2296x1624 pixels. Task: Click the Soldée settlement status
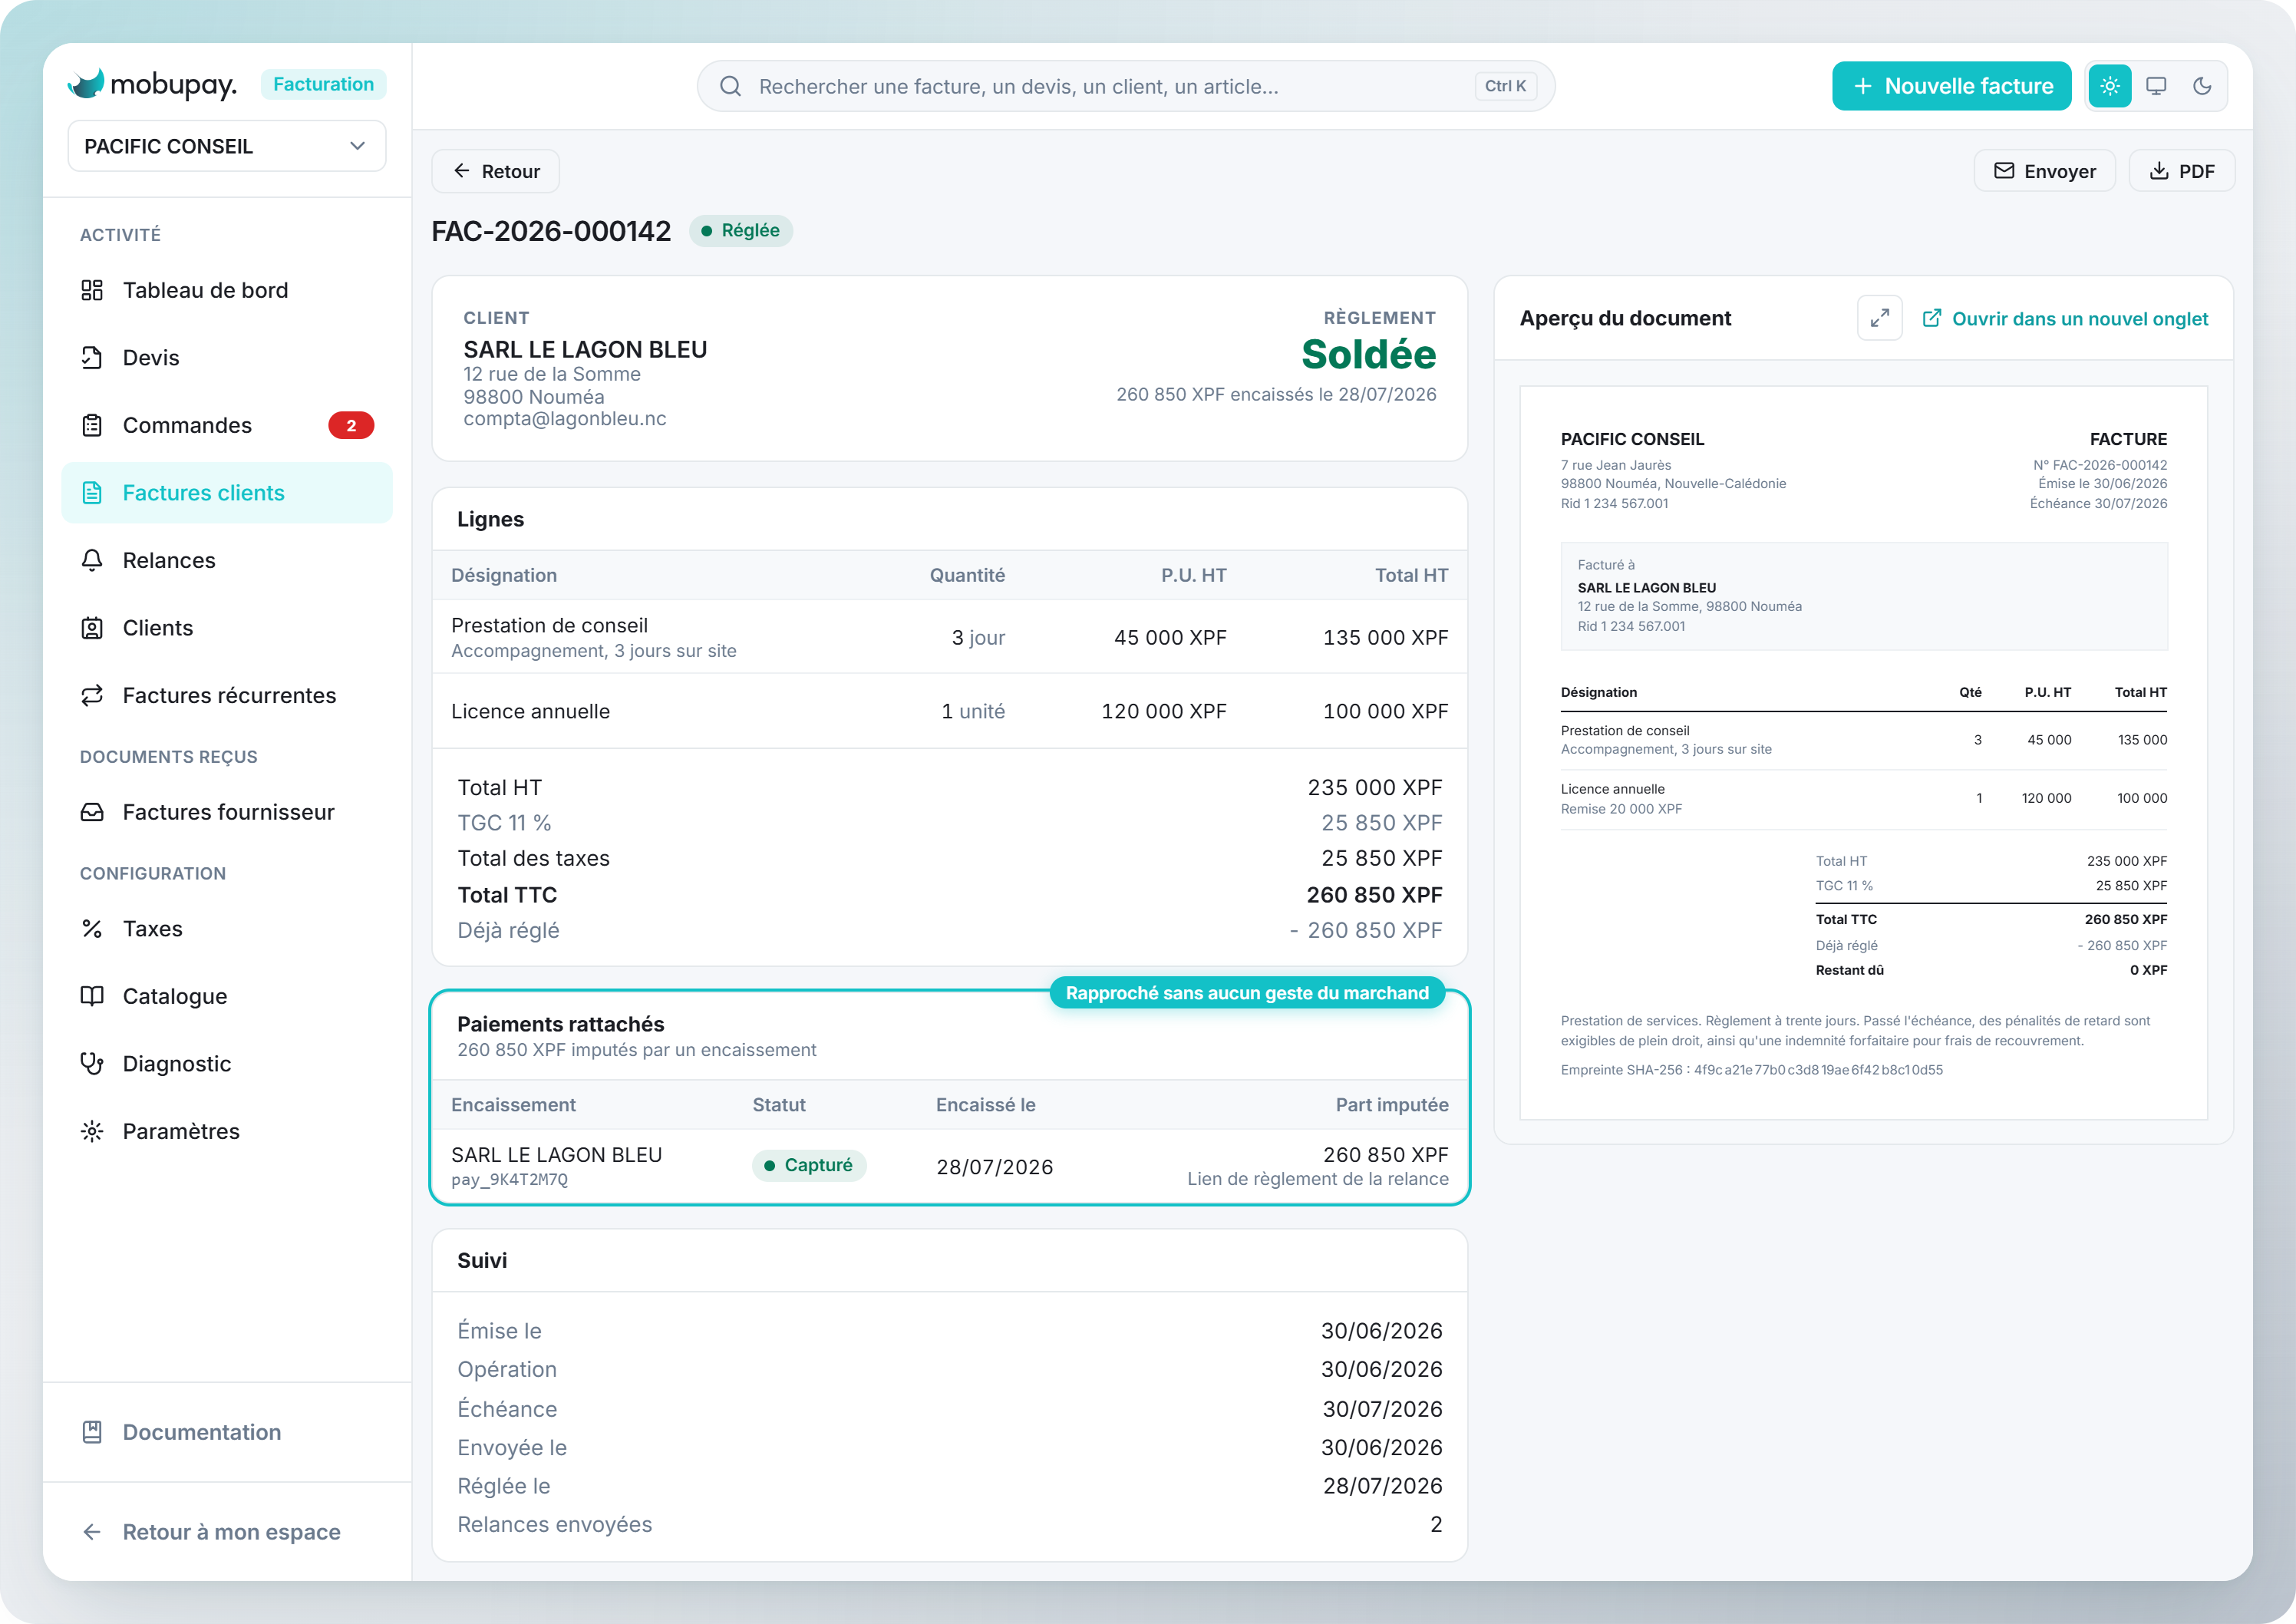tap(1368, 354)
